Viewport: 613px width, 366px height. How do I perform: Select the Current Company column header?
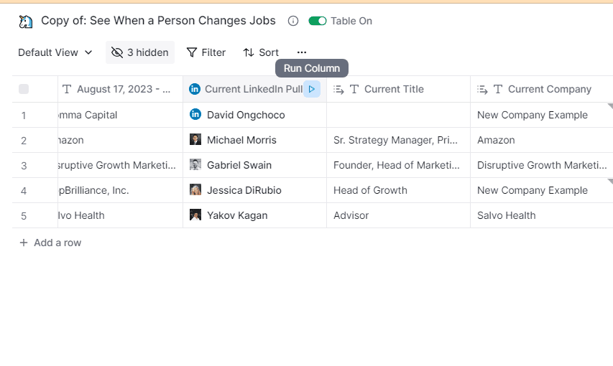tap(549, 89)
